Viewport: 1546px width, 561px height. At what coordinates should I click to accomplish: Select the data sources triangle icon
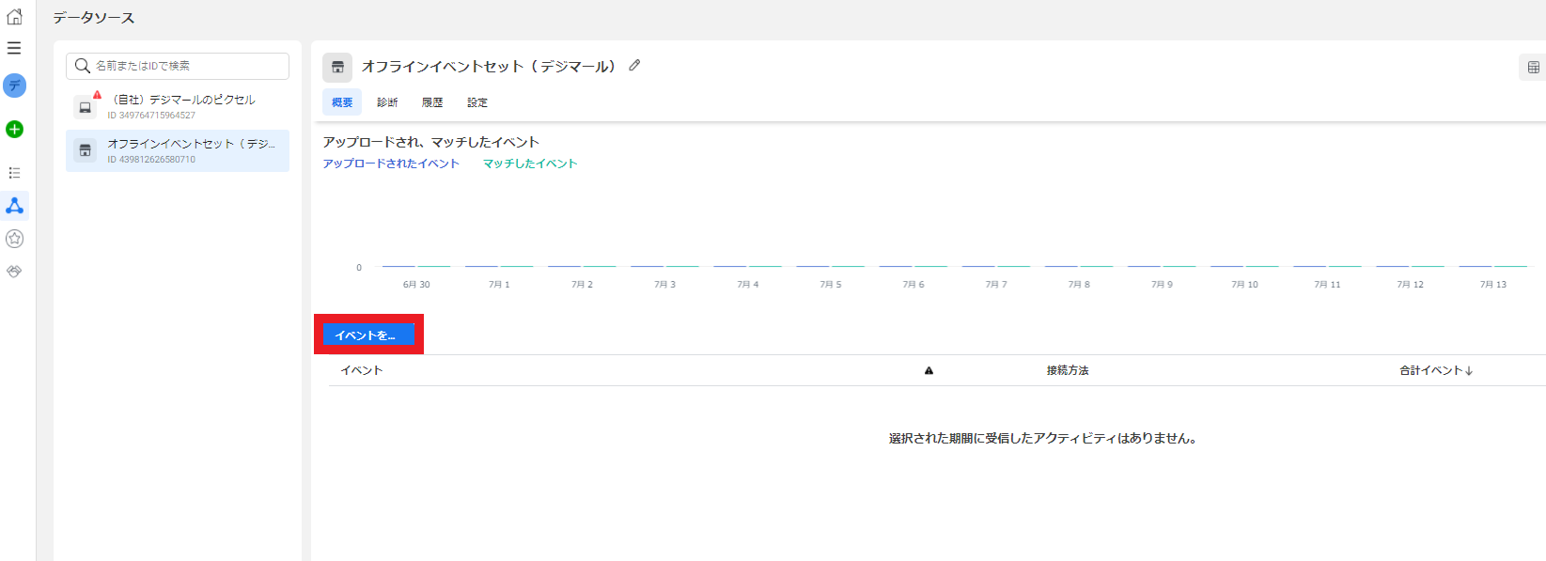[x=14, y=205]
